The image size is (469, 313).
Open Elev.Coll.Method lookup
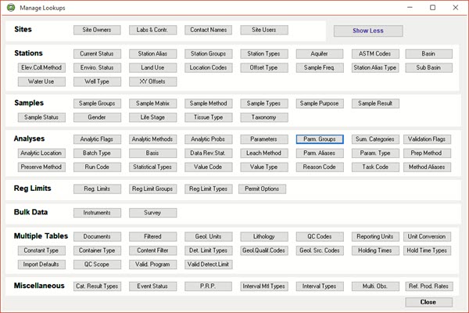41,68
